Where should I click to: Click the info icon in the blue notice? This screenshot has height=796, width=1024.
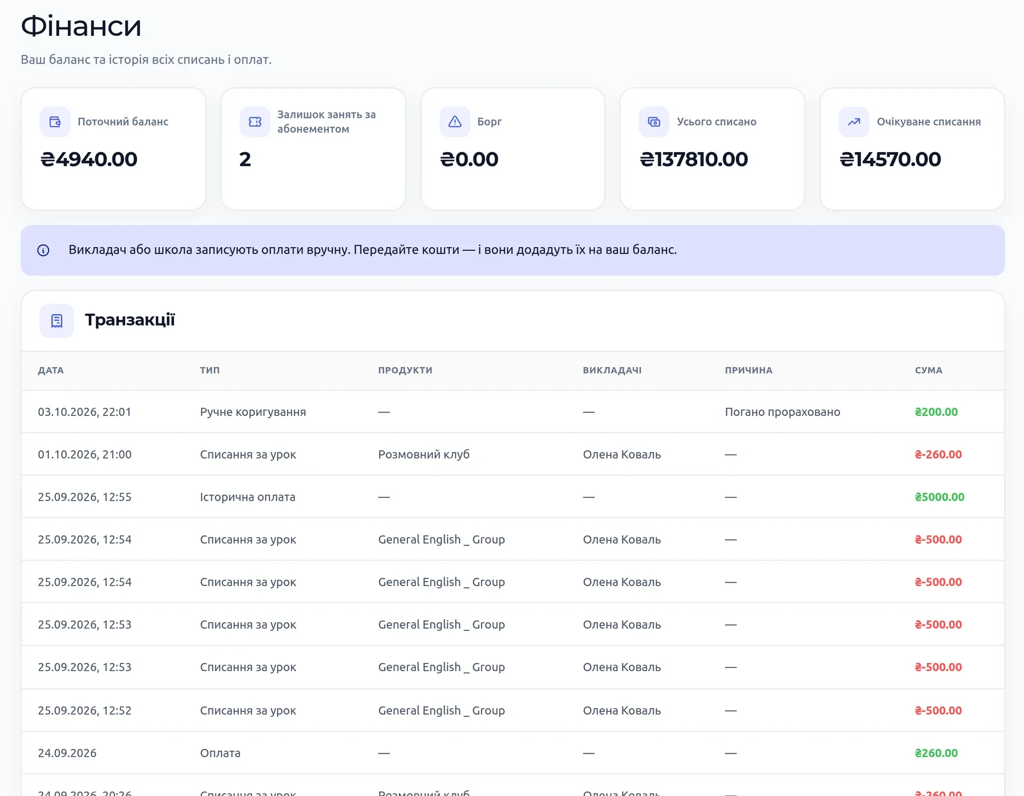43,250
